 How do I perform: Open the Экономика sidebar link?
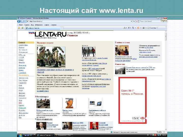pyautogui.click(x=22, y=65)
